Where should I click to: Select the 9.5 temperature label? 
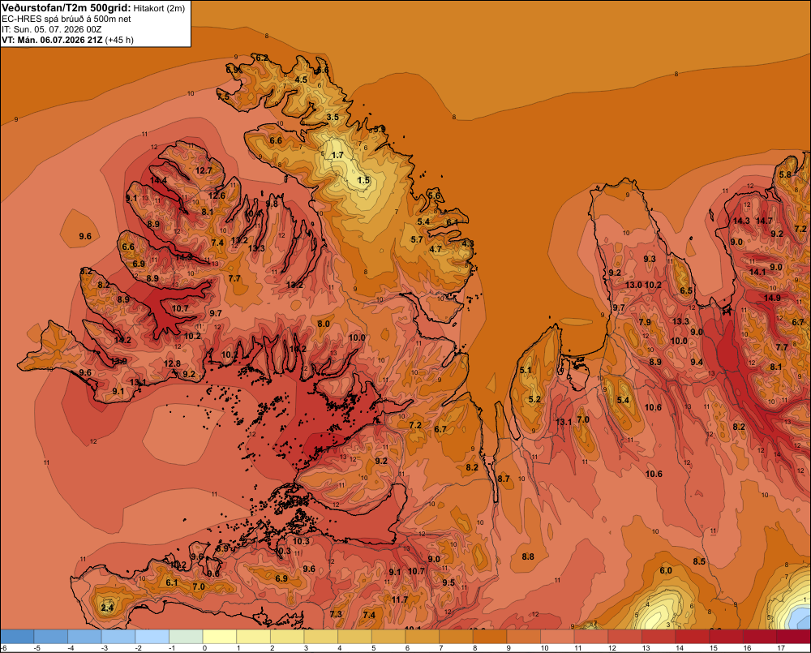pos(448,582)
